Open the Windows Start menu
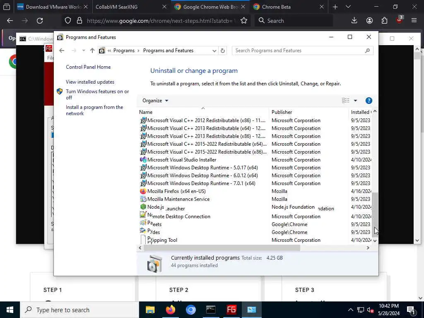The image size is (424, 318). (x=10, y=310)
